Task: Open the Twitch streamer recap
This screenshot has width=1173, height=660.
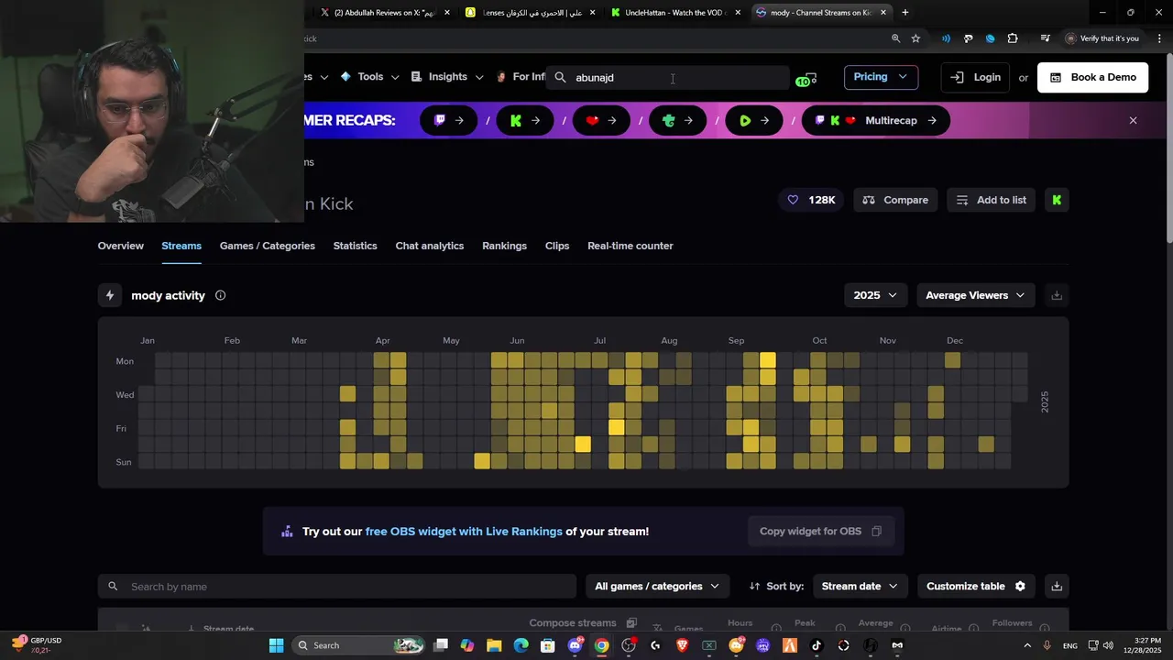Action: 449,120
